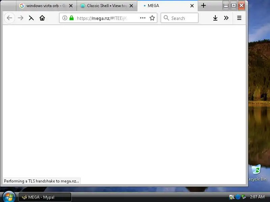Minimize the Mypal browser window

pyautogui.click(x=226, y=6)
